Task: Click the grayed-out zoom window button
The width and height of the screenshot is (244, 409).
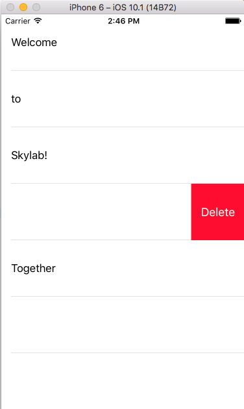Action: (x=36, y=7)
